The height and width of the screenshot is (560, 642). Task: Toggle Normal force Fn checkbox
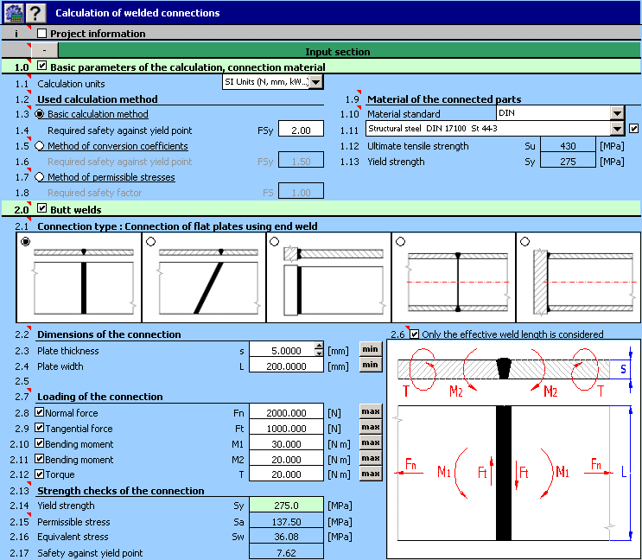pyautogui.click(x=39, y=412)
